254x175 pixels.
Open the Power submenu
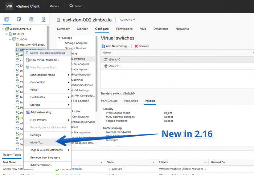pos(47,90)
